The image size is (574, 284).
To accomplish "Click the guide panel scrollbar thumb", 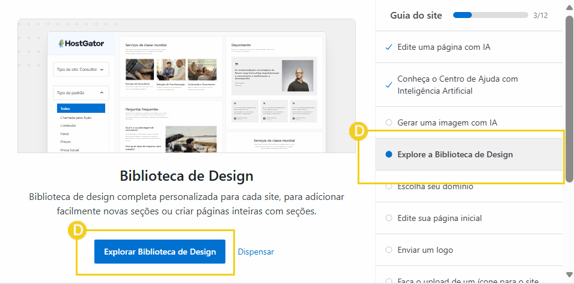I will (x=569, y=98).
